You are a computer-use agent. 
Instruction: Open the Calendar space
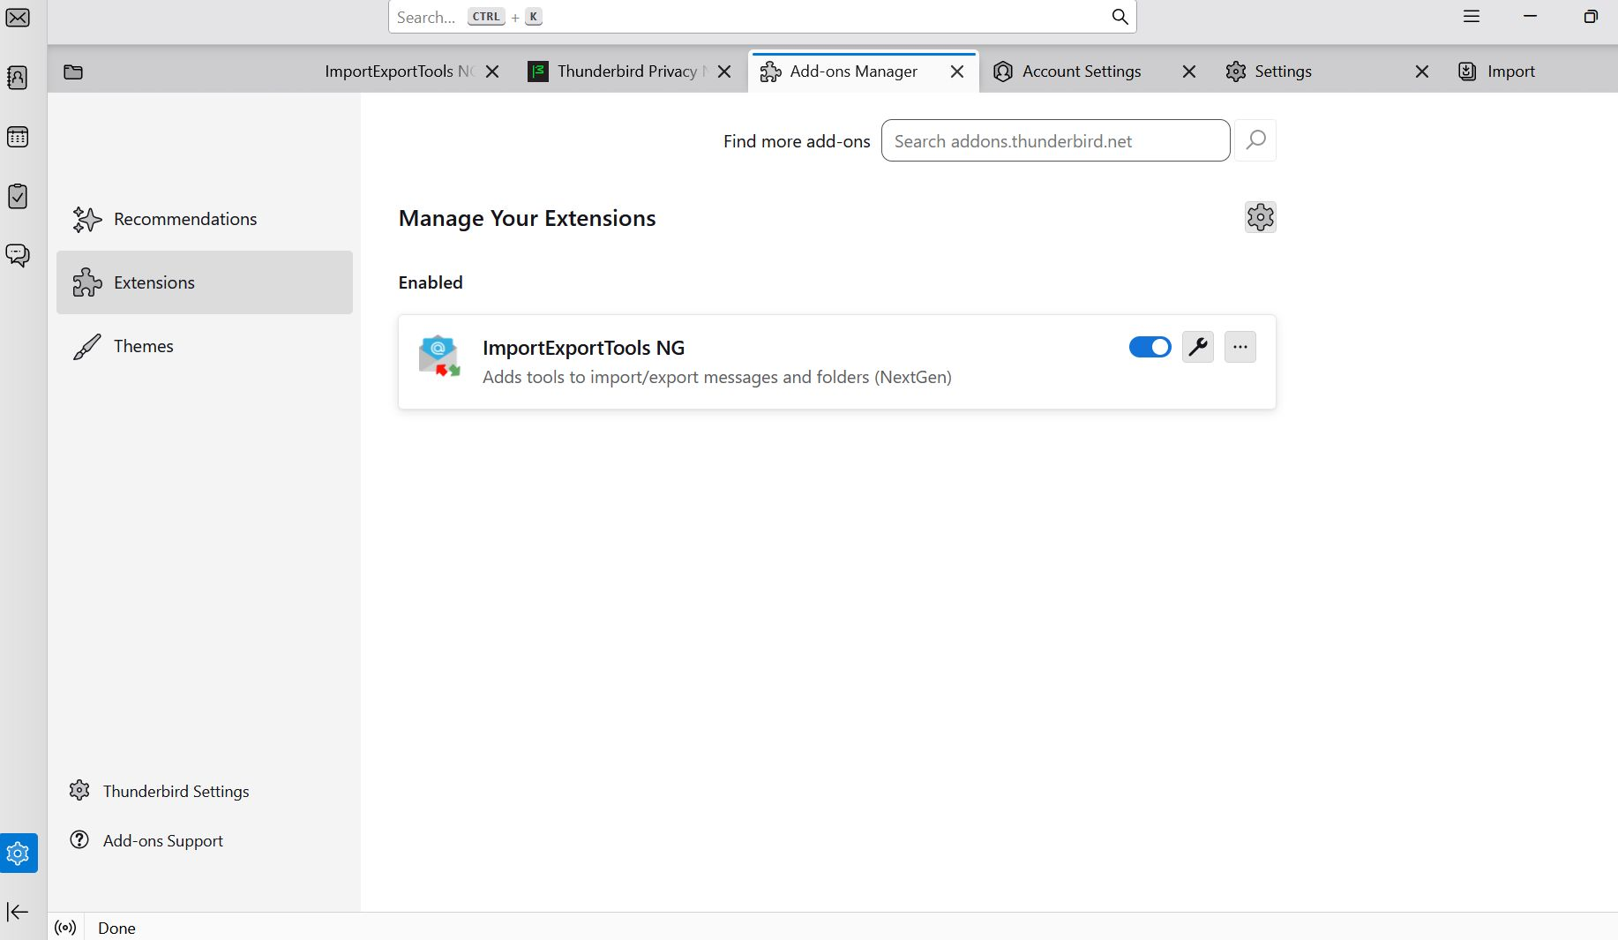pos(18,137)
